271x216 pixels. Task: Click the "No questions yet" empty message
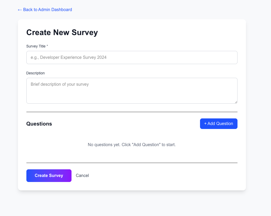pyautogui.click(x=132, y=145)
